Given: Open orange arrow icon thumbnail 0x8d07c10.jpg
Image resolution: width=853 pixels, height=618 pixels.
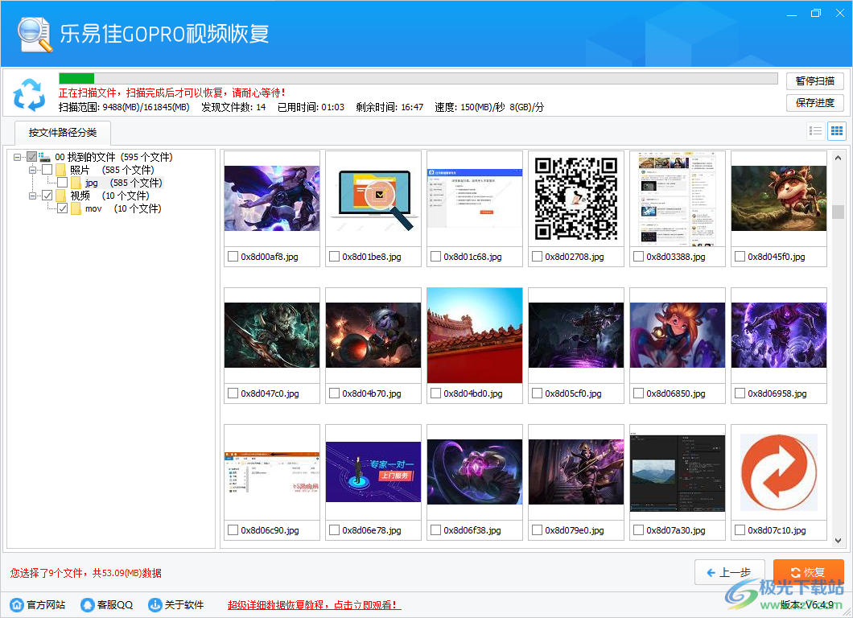Looking at the screenshot, I should 779,472.
